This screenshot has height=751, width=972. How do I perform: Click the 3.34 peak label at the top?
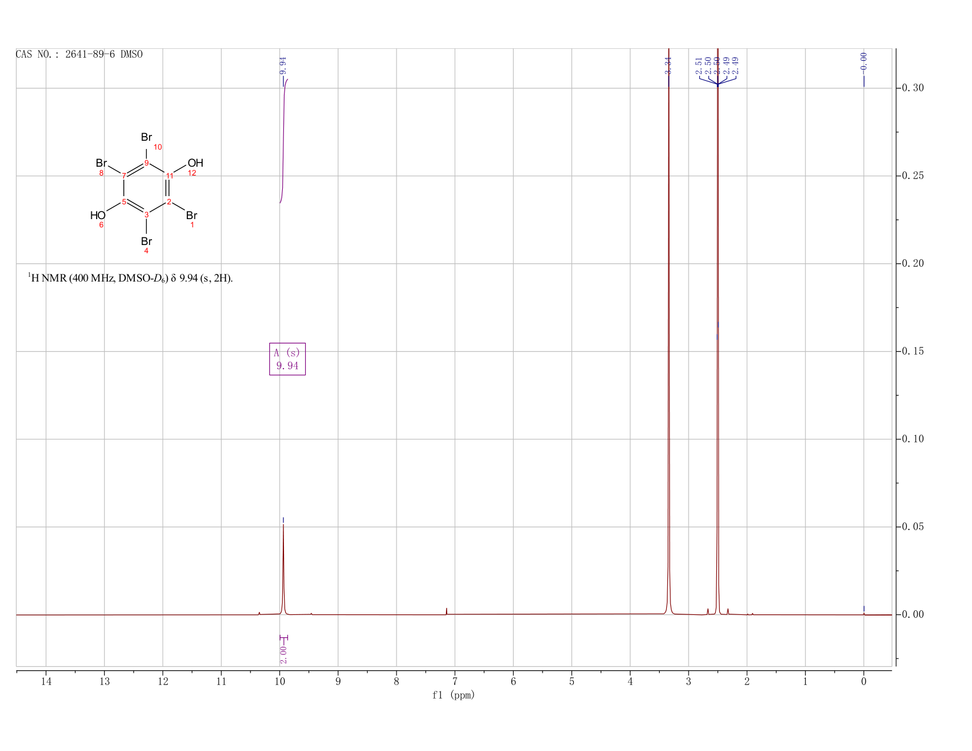669,65
